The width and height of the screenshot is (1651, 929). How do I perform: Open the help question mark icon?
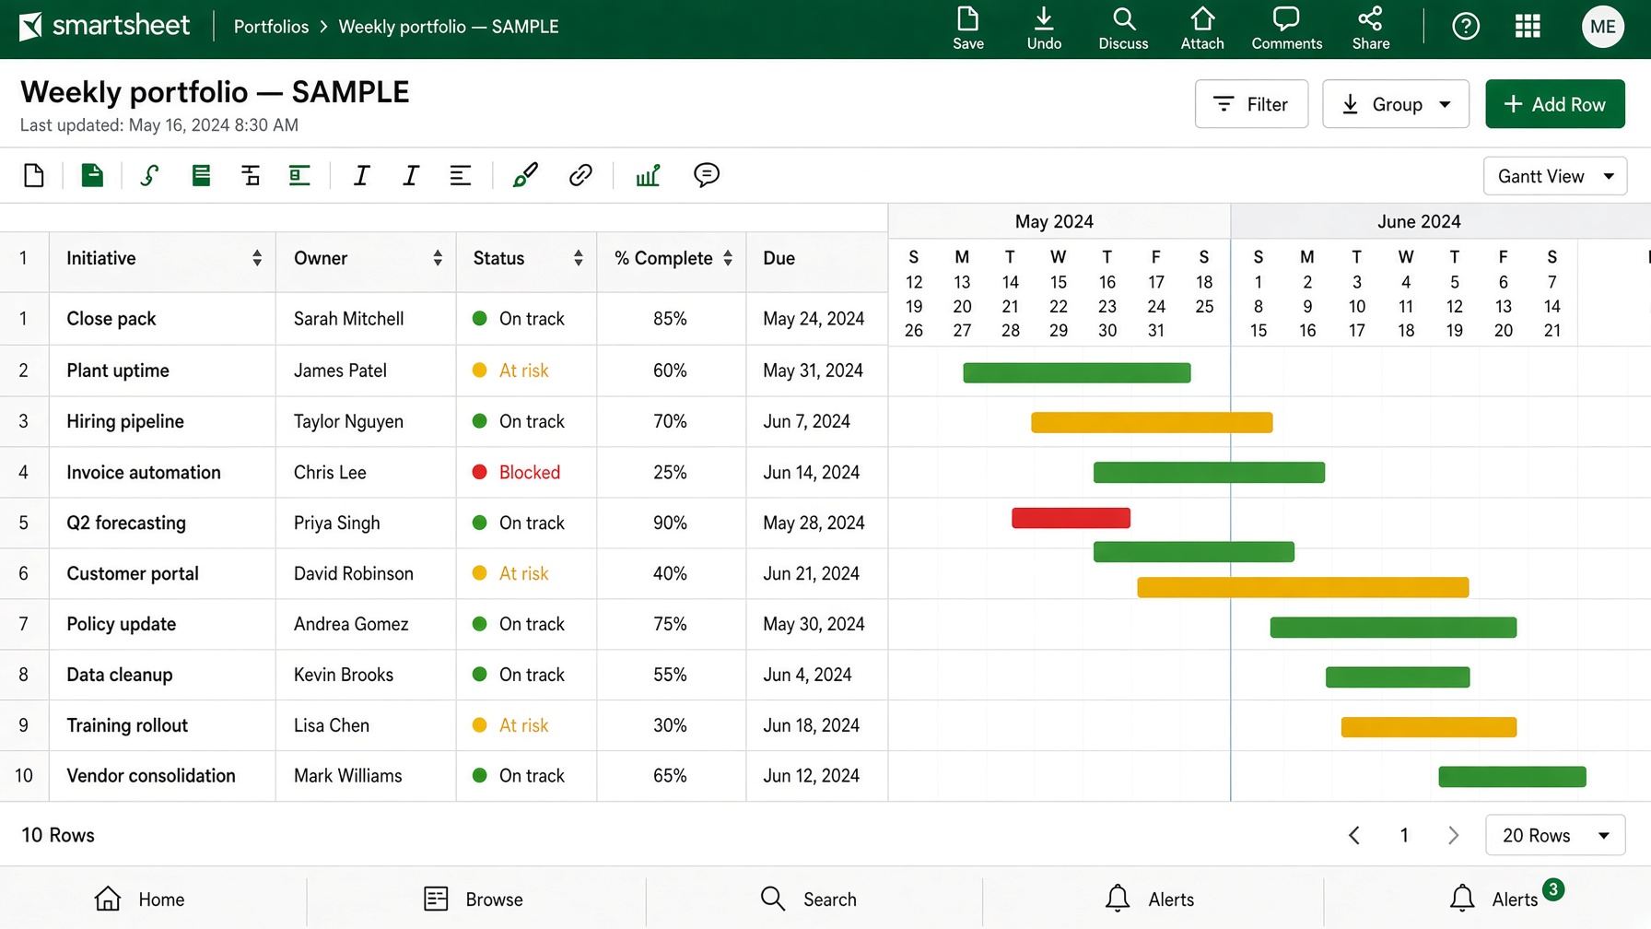click(1466, 26)
